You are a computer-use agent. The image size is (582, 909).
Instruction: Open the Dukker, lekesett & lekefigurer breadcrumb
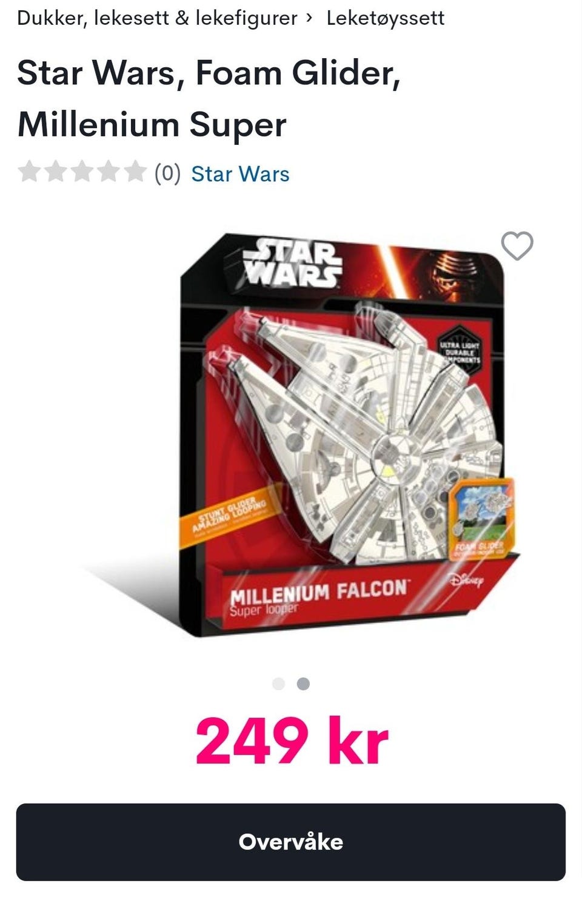(x=157, y=18)
